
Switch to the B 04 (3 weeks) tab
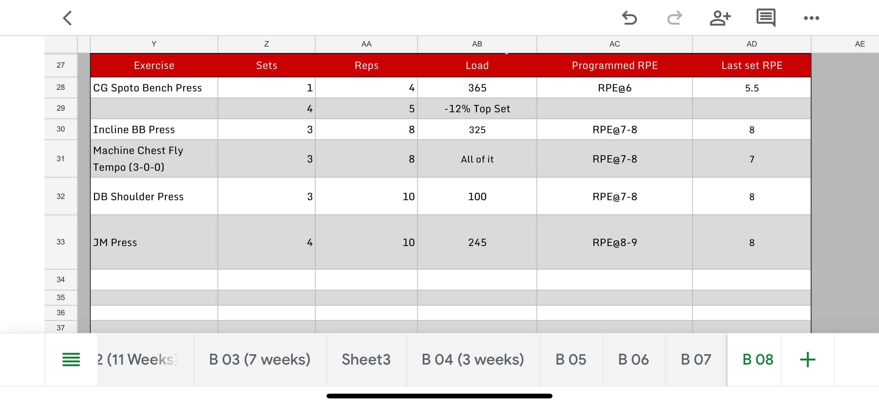[x=473, y=359]
